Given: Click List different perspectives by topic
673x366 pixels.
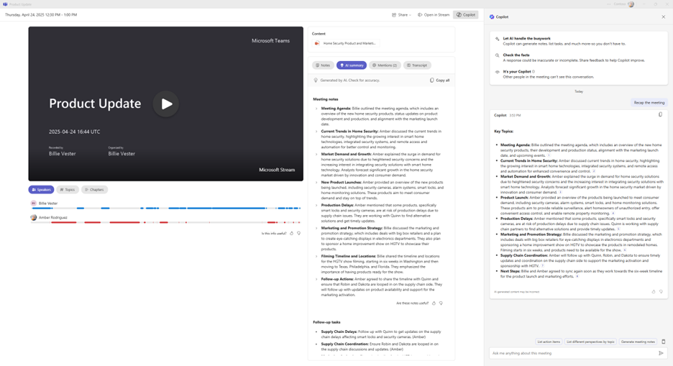Looking at the screenshot, I should (590, 342).
